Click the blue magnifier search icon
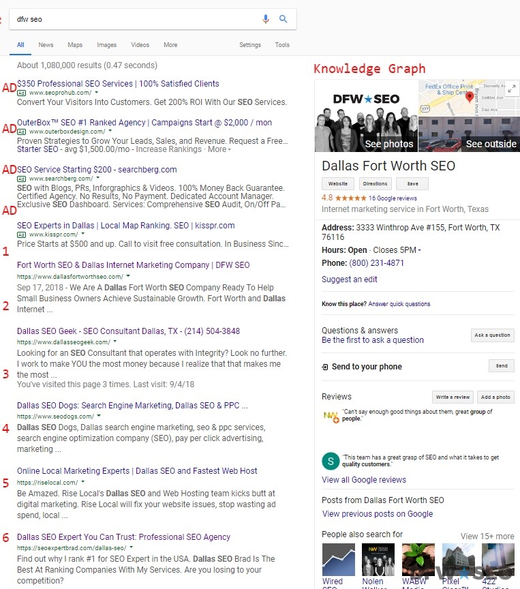 click(283, 19)
